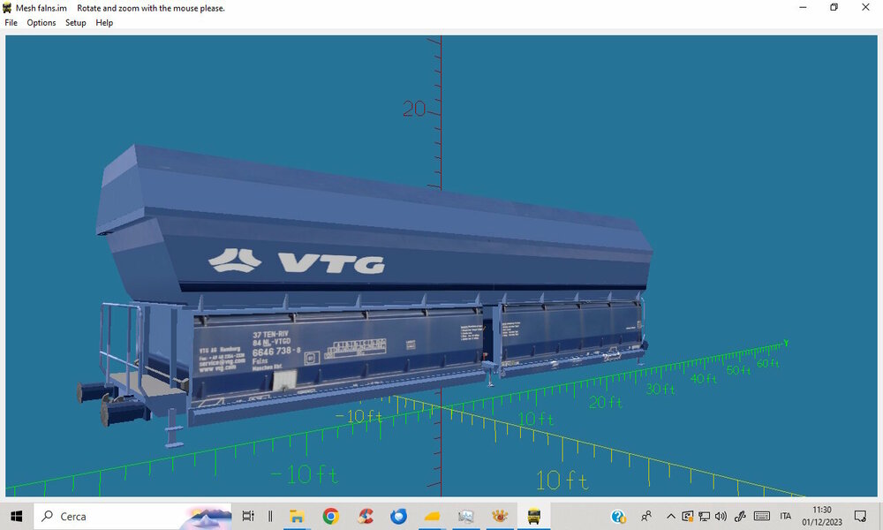883x530 pixels.
Task: Open the picture viewer icon in taskbar
Action: tap(465, 516)
